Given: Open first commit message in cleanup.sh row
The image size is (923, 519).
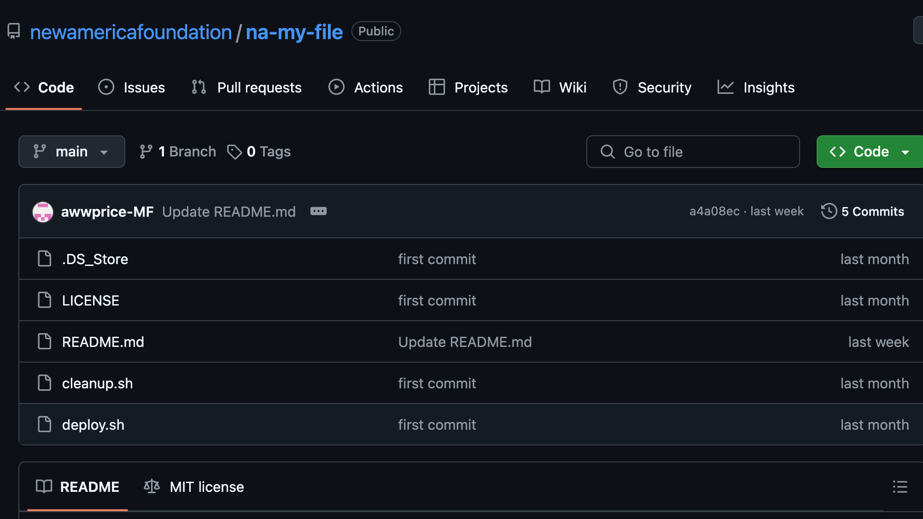Looking at the screenshot, I should pyautogui.click(x=437, y=383).
